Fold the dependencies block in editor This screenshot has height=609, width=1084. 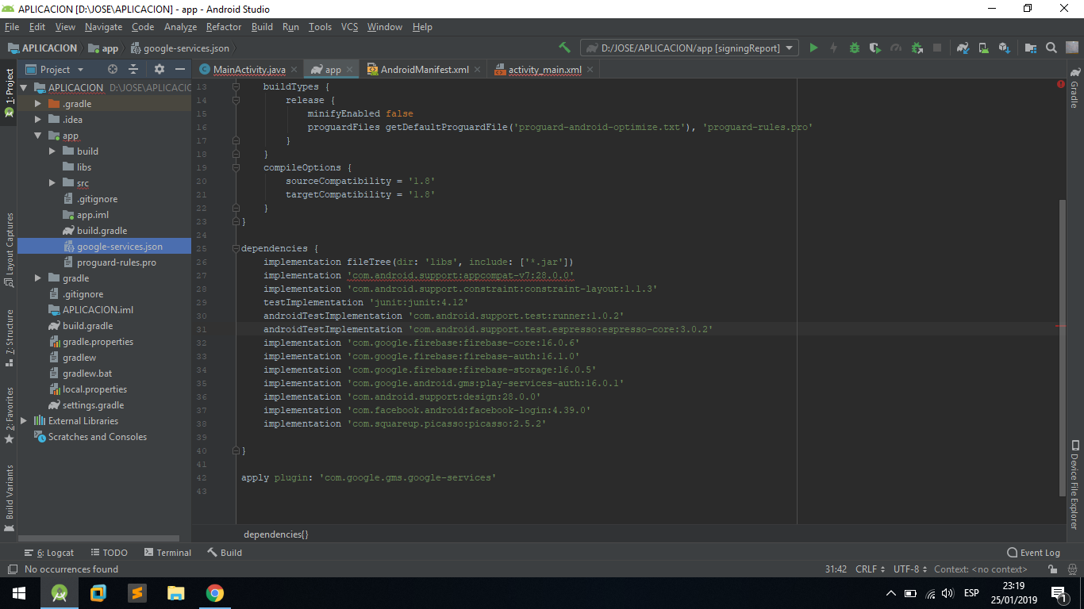[236, 248]
